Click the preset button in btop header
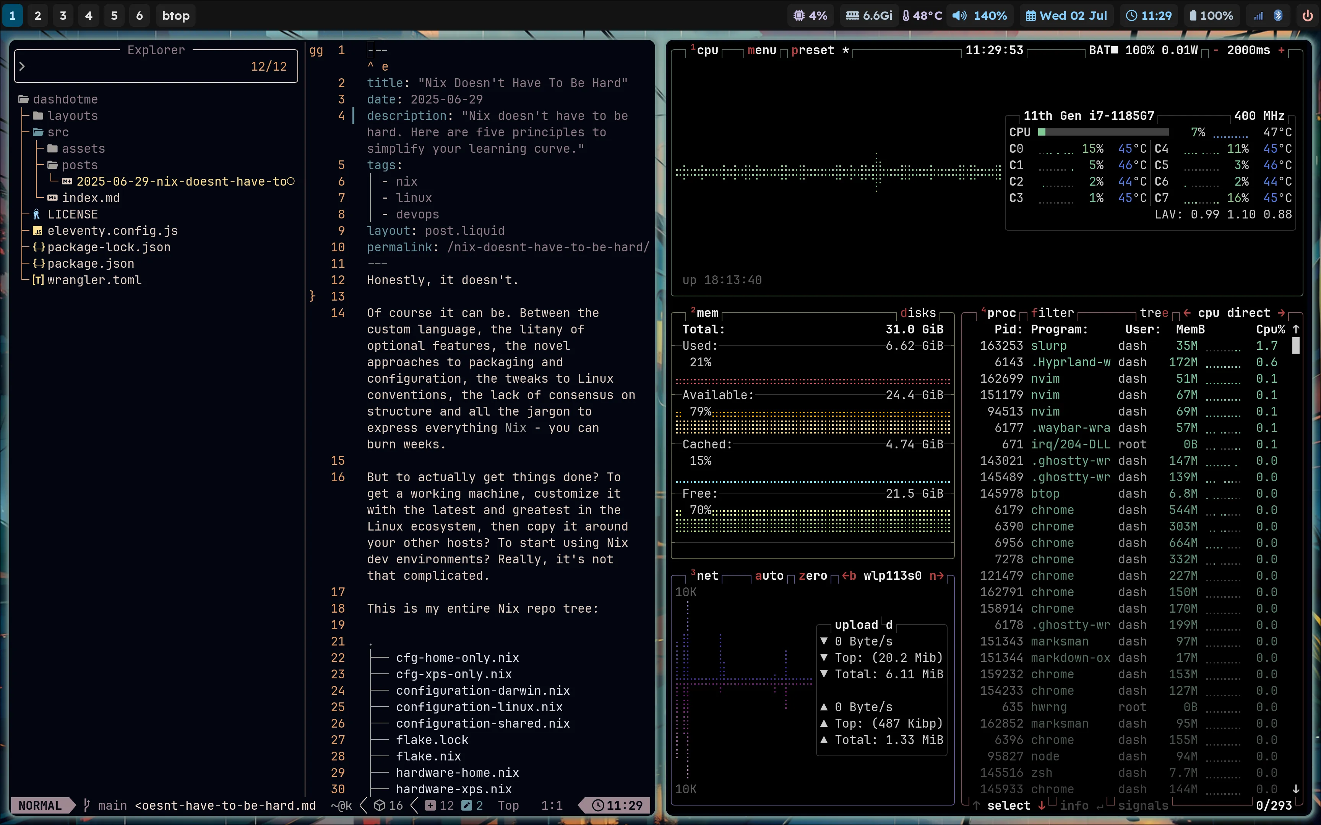This screenshot has height=825, width=1321. coord(813,50)
